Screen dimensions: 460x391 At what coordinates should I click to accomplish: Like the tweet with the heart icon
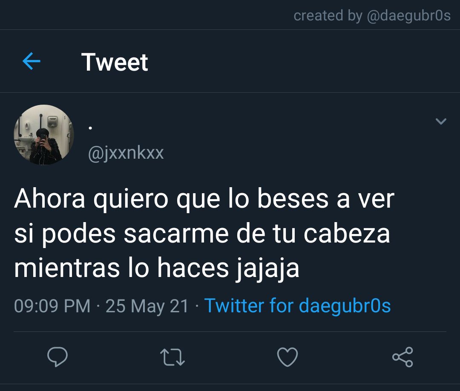coord(287,357)
